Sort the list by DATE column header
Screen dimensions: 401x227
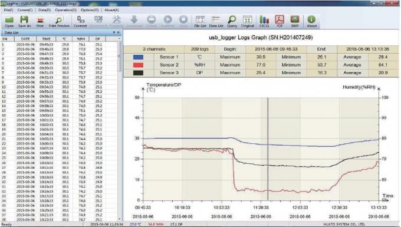pos(25,39)
